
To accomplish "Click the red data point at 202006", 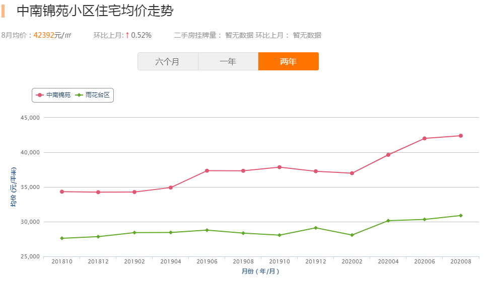I will 425,138.
